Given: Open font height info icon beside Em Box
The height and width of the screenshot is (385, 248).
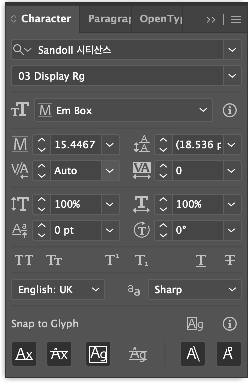Looking at the screenshot, I should tap(230, 110).
